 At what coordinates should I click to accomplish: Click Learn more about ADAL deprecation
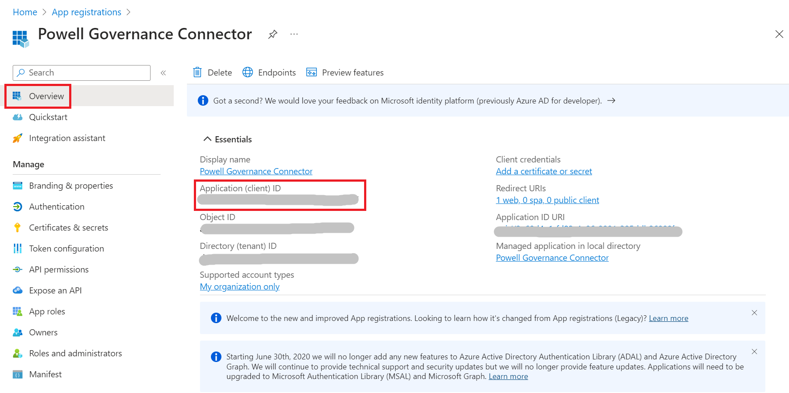(508, 376)
